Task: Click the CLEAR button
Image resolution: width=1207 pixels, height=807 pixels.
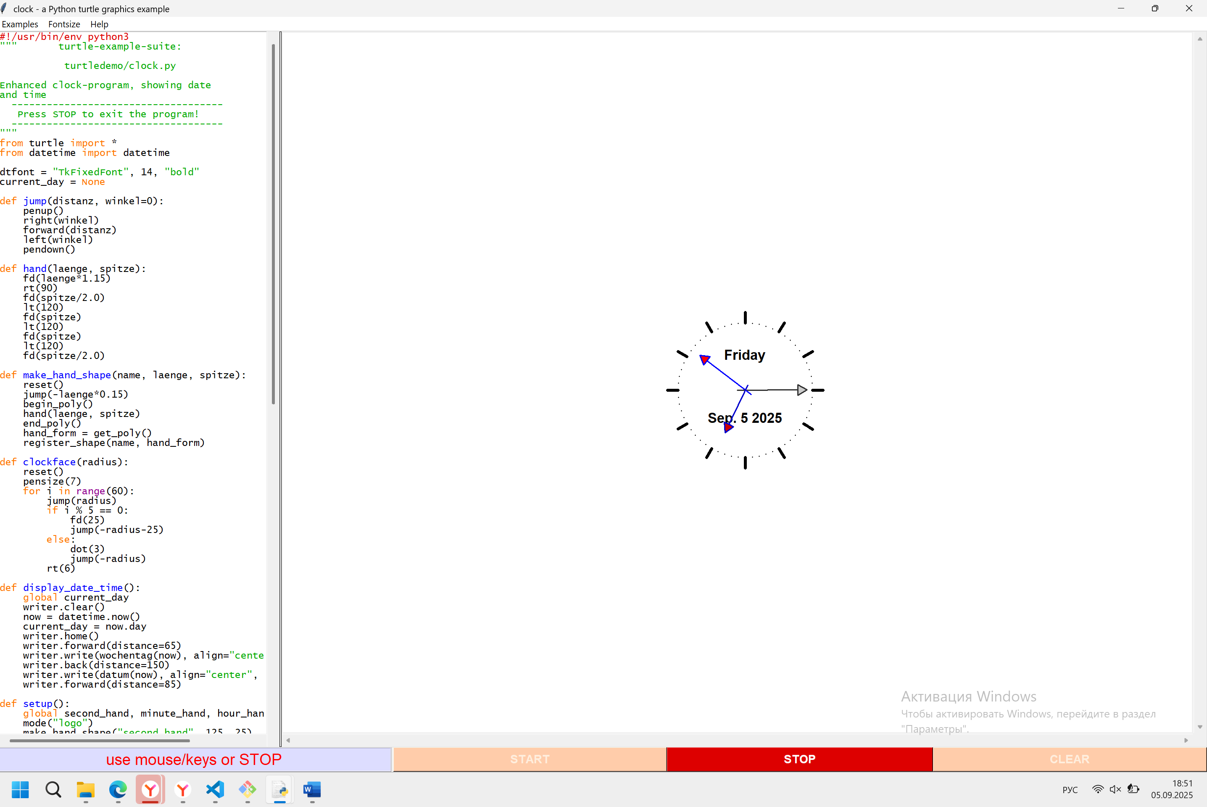Action: 1069,759
